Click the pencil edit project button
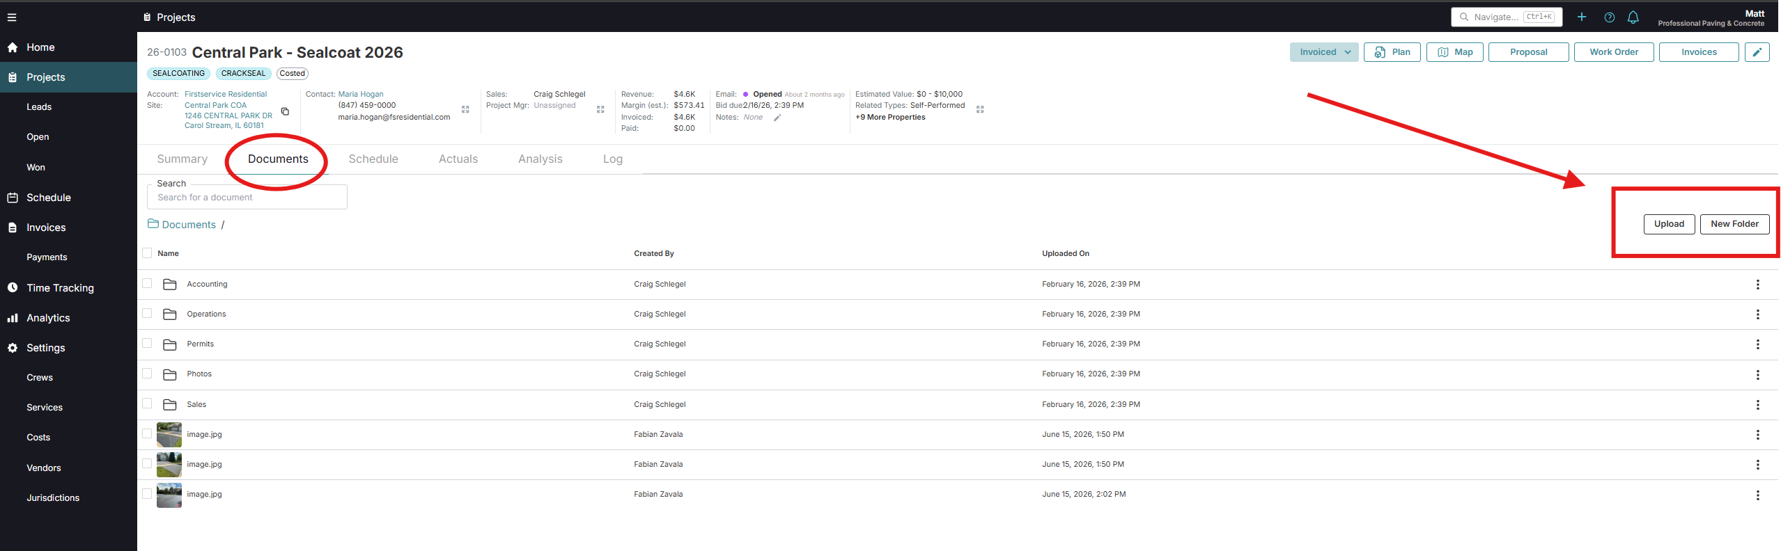The image size is (1781, 551). pyautogui.click(x=1757, y=52)
